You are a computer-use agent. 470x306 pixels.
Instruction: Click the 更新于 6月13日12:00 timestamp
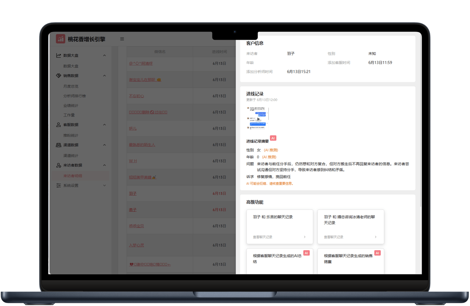(262, 100)
